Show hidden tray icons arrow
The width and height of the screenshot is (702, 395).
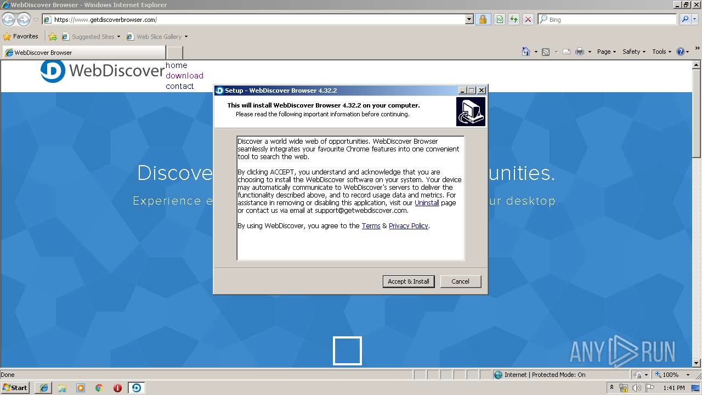pos(612,388)
